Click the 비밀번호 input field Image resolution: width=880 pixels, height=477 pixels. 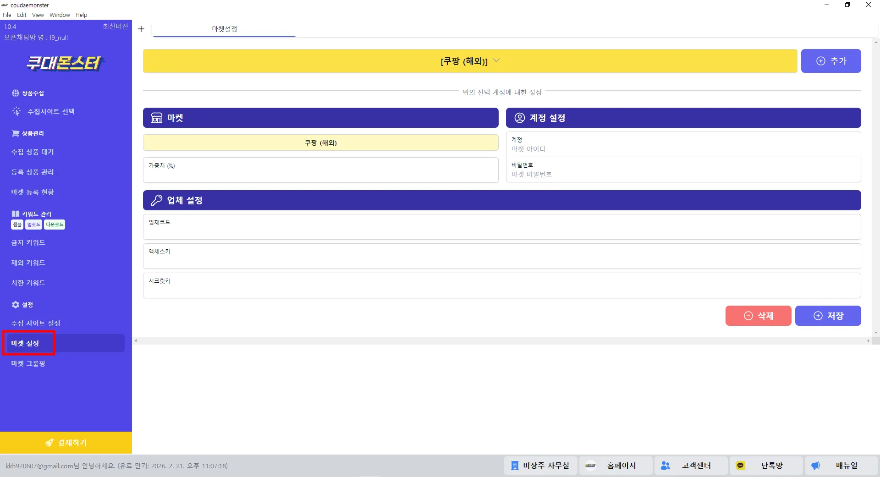(683, 170)
